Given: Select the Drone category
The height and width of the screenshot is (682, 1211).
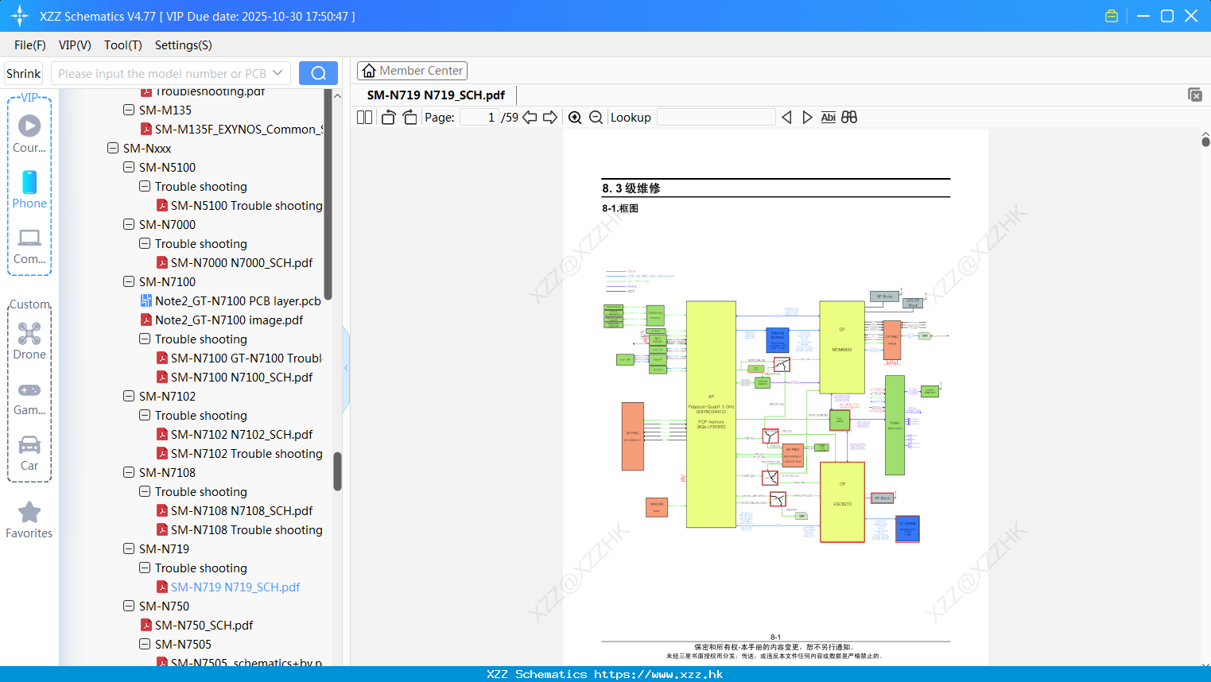Looking at the screenshot, I should point(29,341).
